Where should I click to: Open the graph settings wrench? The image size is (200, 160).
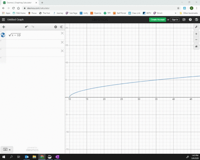click(196, 27)
